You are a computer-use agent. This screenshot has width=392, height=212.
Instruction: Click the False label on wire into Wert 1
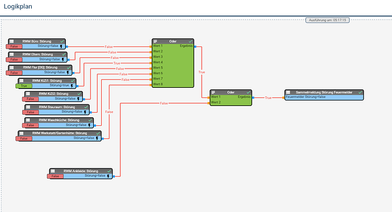tap(109, 46)
